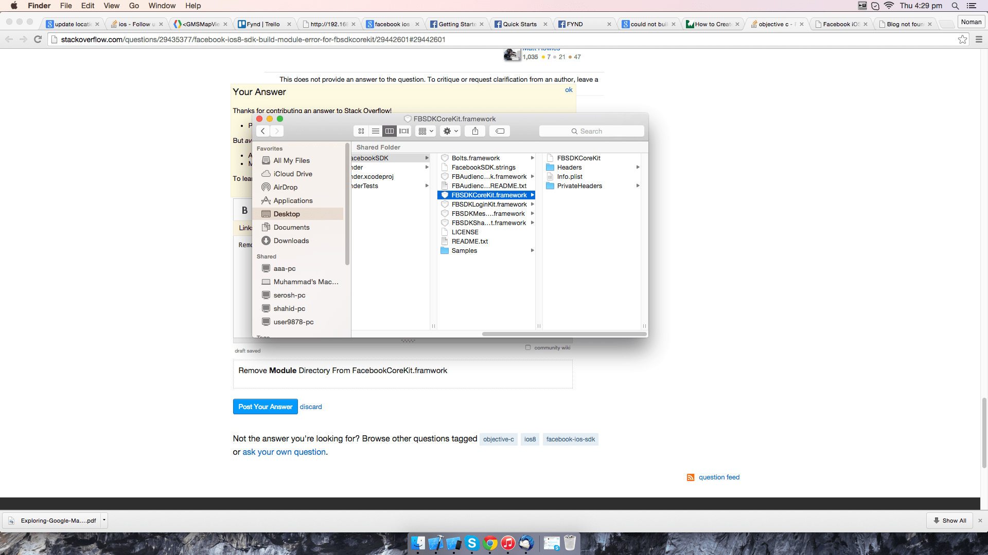Switch Finder to icon view

[361, 131]
